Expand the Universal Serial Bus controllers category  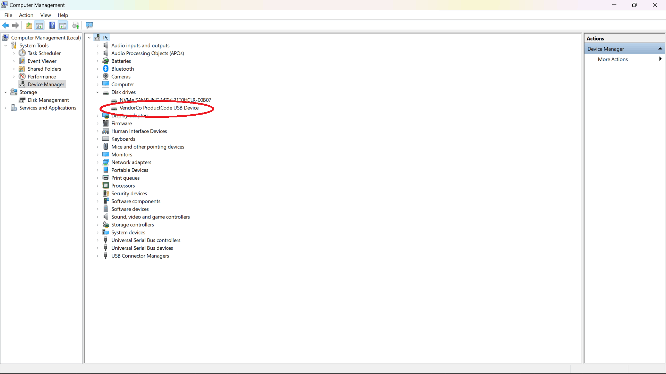click(97, 240)
